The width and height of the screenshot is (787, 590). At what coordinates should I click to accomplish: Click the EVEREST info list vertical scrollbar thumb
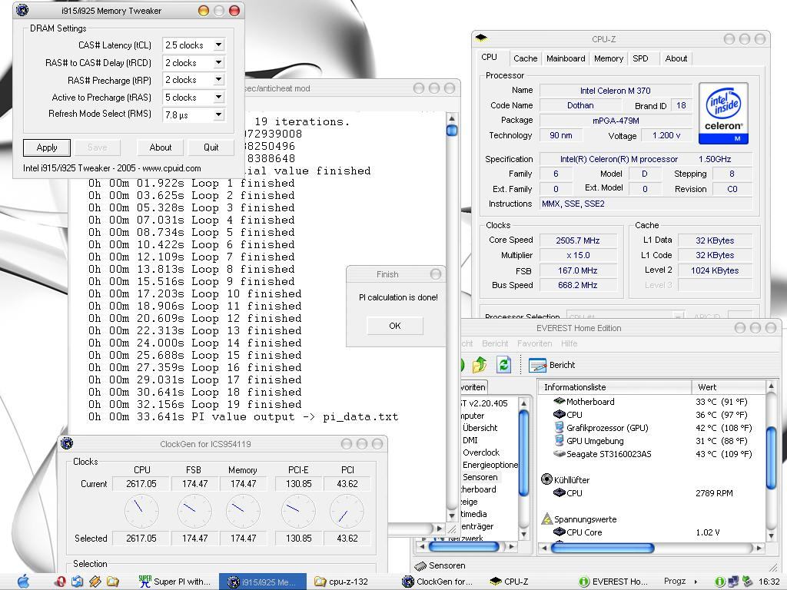pos(772,456)
